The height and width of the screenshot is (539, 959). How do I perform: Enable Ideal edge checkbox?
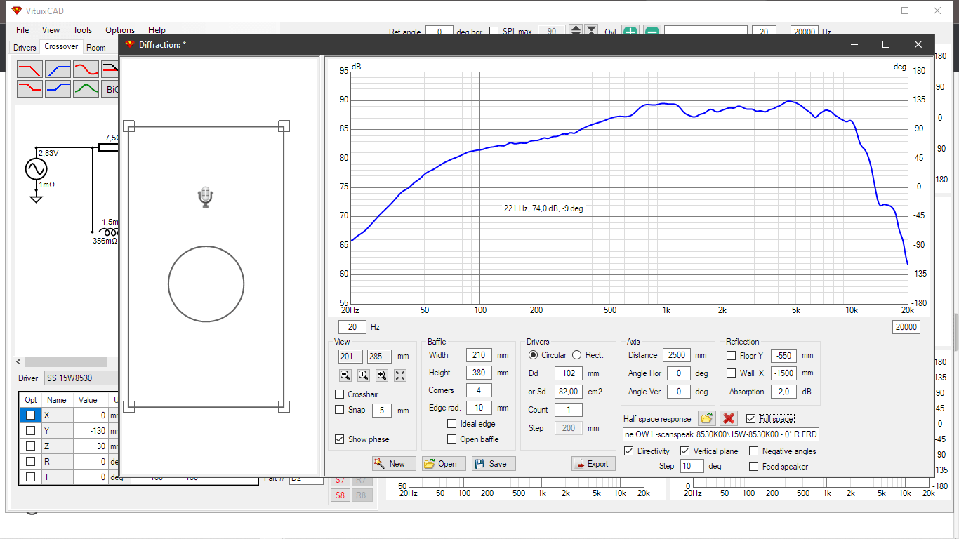[452, 424]
